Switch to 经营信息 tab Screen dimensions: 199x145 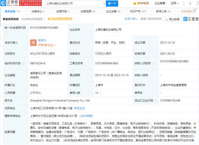pyautogui.click(x=88, y=11)
